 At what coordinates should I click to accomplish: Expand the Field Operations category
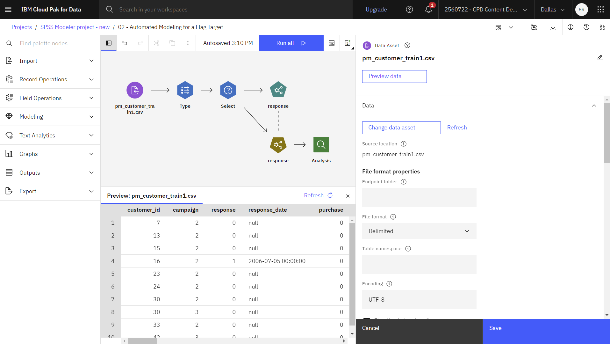click(50, 98)
